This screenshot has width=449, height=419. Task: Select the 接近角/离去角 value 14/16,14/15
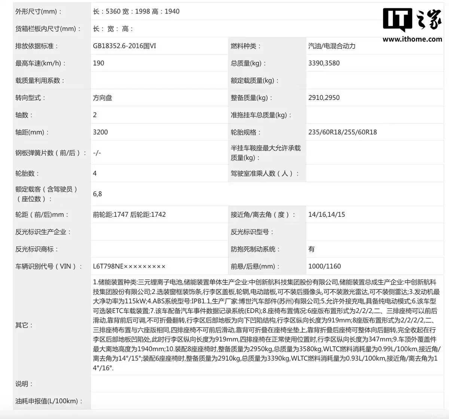tap(327, 215)
